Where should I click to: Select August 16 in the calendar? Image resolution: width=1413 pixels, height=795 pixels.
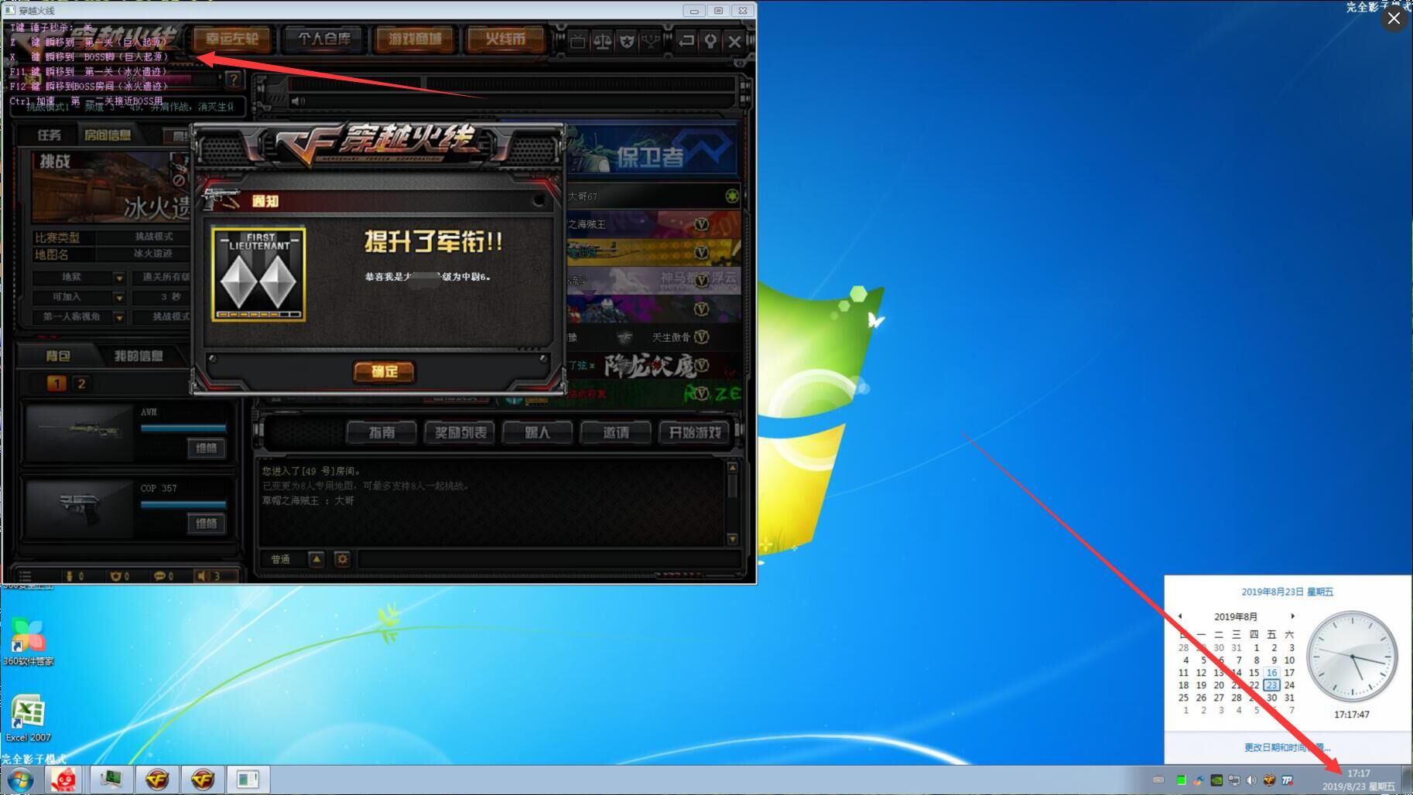[1271, 673]
